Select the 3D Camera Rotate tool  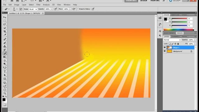pyautogui.click(x=5, y=86)
